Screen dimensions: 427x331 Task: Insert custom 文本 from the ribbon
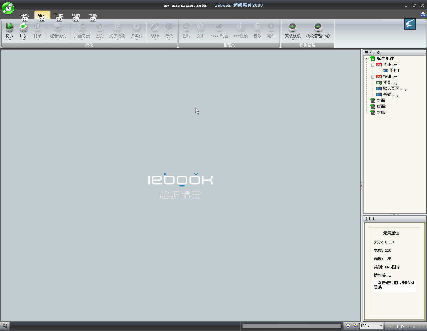pyautogui.click(x=200, y=27)
